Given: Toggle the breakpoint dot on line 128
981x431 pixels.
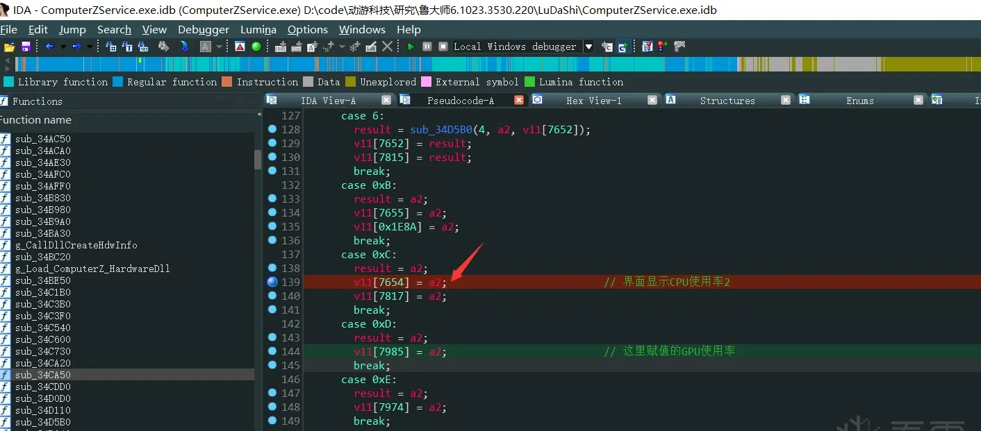Looking at the screenshot, I should click(272, 129).
